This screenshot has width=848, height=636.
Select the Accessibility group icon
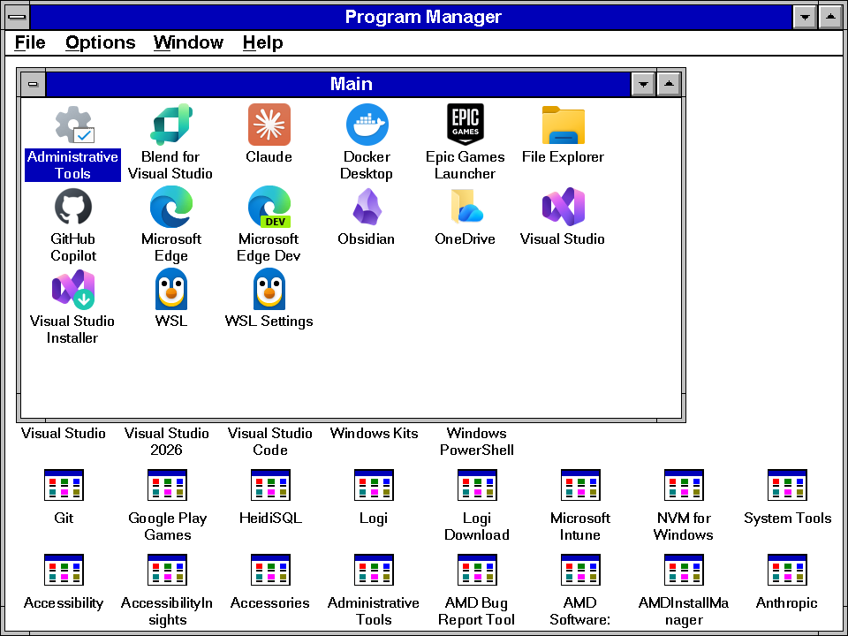[64, 570]
